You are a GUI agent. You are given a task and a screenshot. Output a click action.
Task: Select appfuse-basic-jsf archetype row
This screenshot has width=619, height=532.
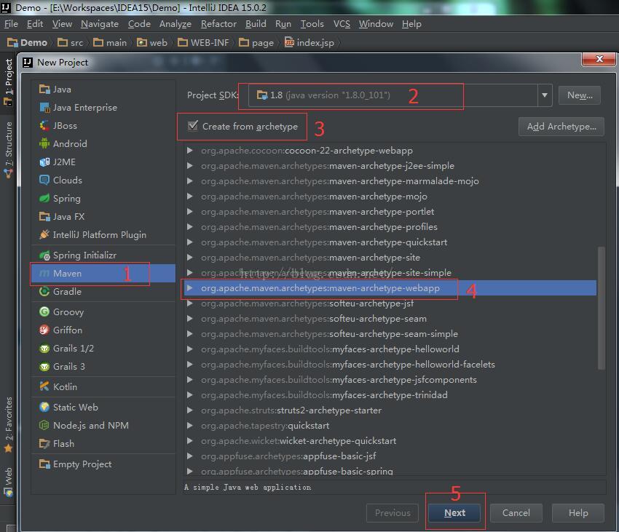(390, 456)
